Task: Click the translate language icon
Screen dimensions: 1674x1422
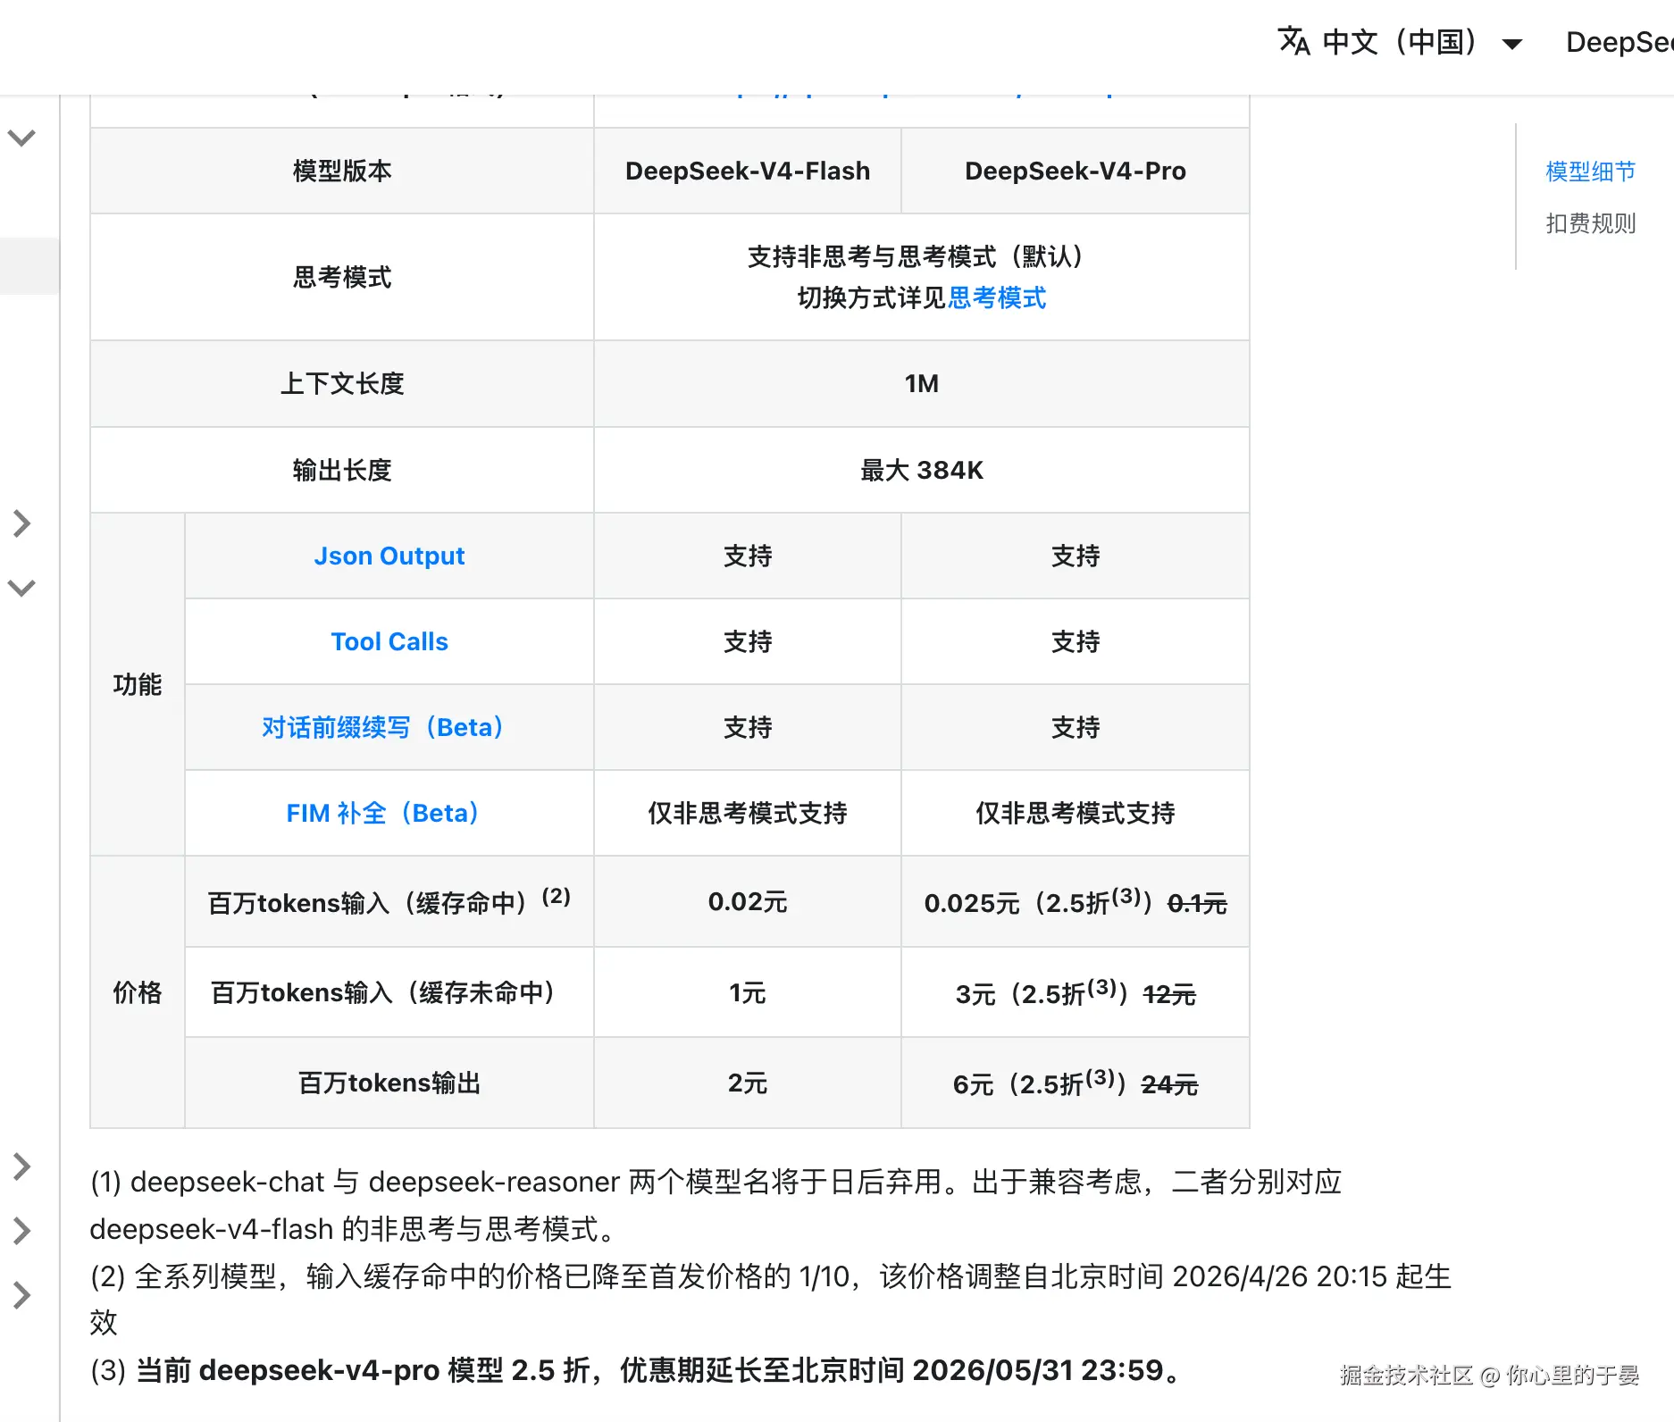Action: pos(1293,41)
